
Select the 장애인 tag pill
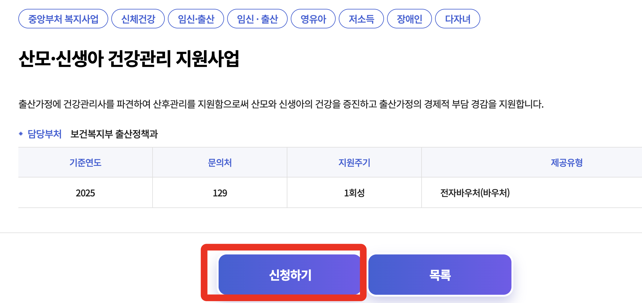click(409, 19)
